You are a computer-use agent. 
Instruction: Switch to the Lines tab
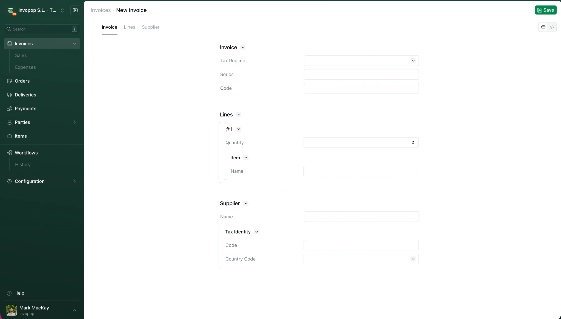(129, 27)
